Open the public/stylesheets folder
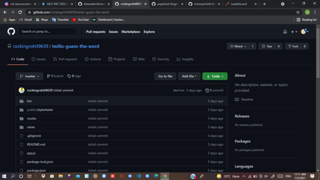The height and width of the screenshot is (180, 320). [40, 110]
